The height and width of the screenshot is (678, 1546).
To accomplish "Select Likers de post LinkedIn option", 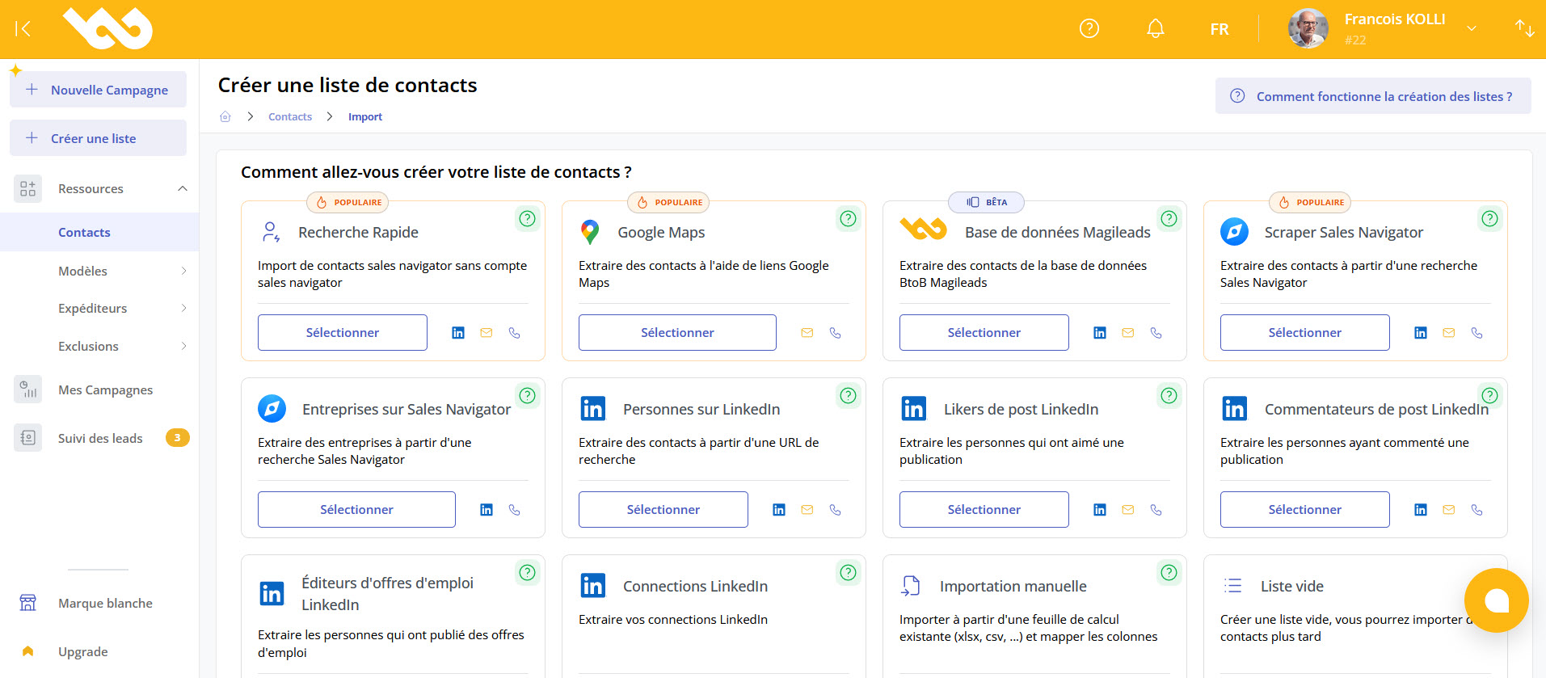I will tap(984, 509).
